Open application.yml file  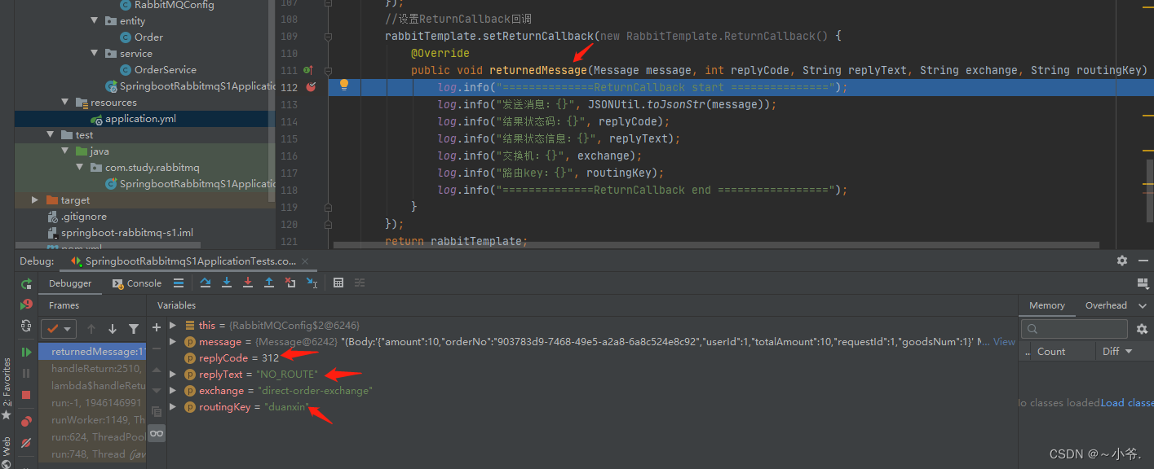click(140, 119)
